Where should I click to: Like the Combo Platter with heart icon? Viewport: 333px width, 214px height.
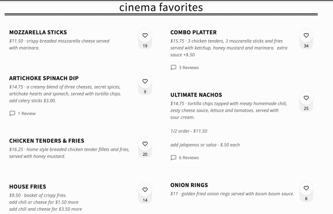point(306,36)
